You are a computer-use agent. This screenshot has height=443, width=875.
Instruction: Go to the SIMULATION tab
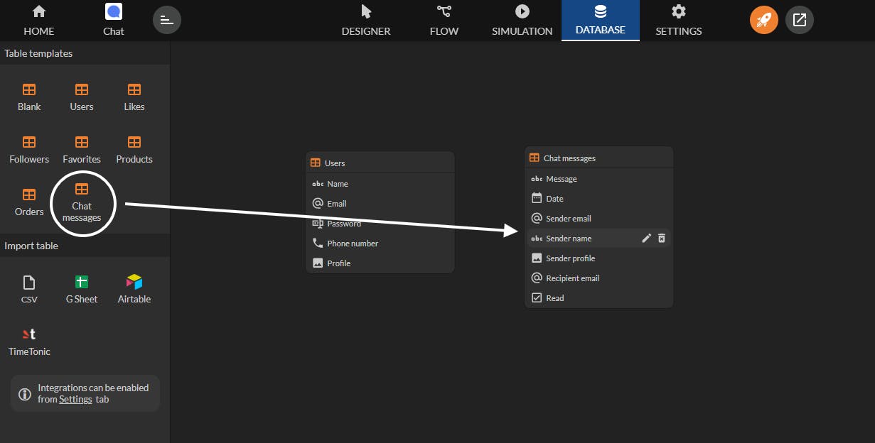[522, 21]
